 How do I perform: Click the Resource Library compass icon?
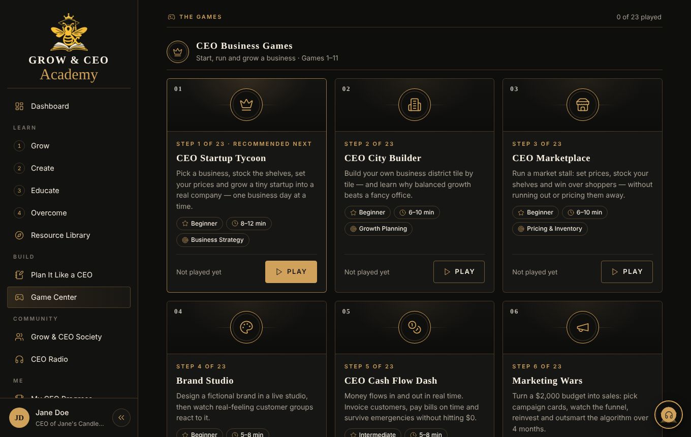19,235
